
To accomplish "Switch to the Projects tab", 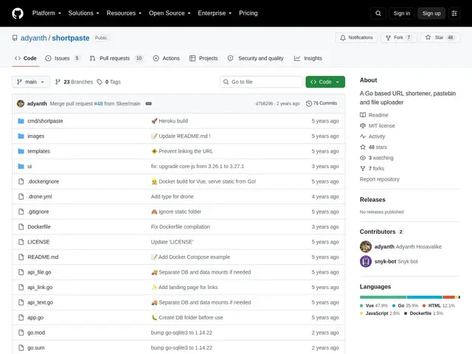I will pos(204,58).
